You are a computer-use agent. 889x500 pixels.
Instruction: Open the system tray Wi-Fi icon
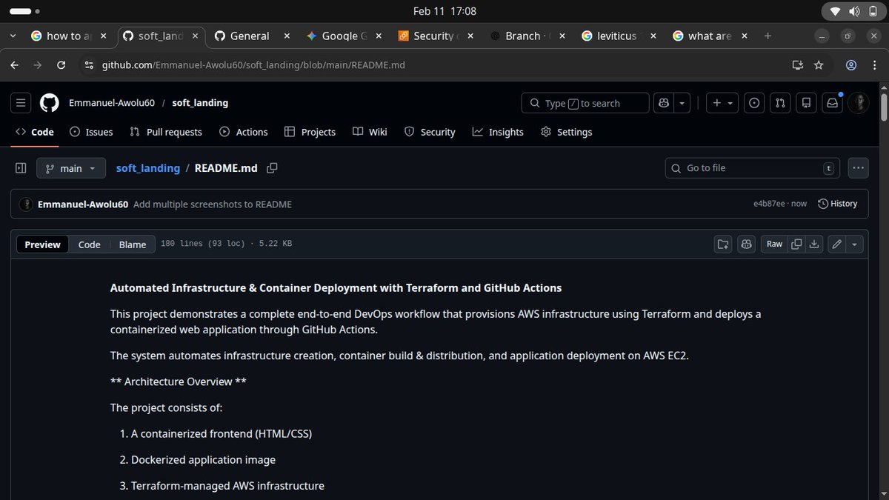834,11
